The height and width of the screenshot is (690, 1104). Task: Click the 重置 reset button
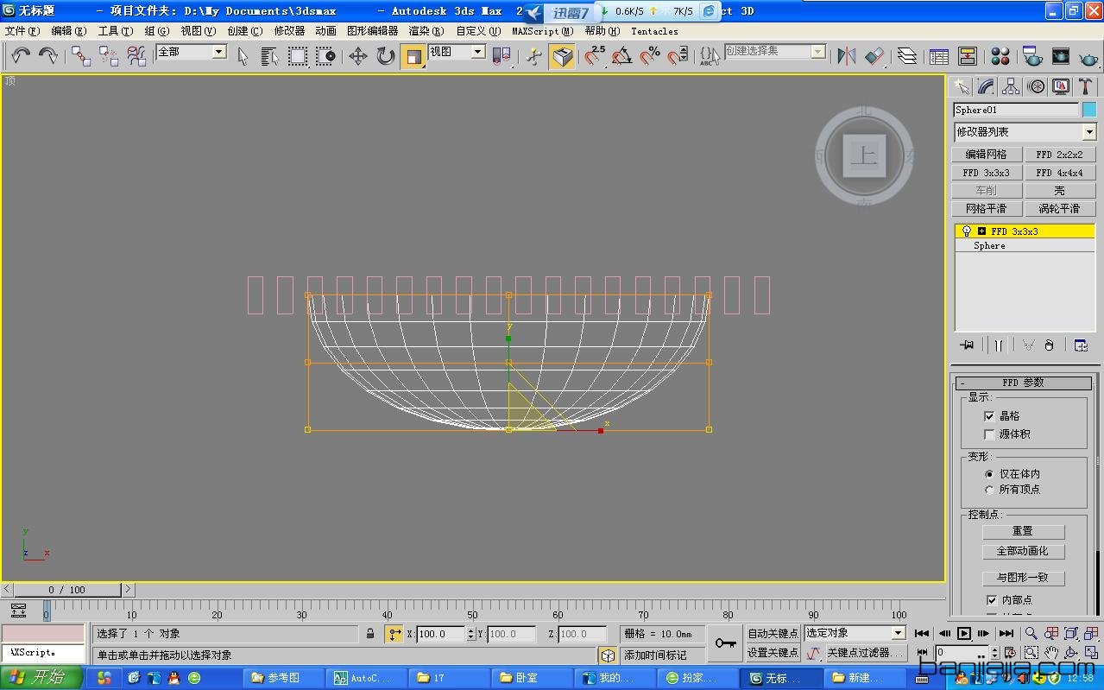click(x=1023, y=532)
